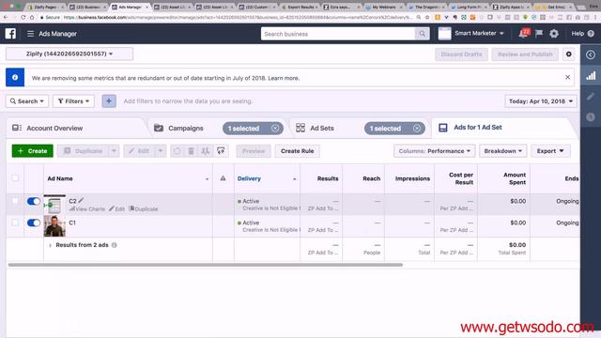Click the delete trash toolbar icon

[191, 151]
